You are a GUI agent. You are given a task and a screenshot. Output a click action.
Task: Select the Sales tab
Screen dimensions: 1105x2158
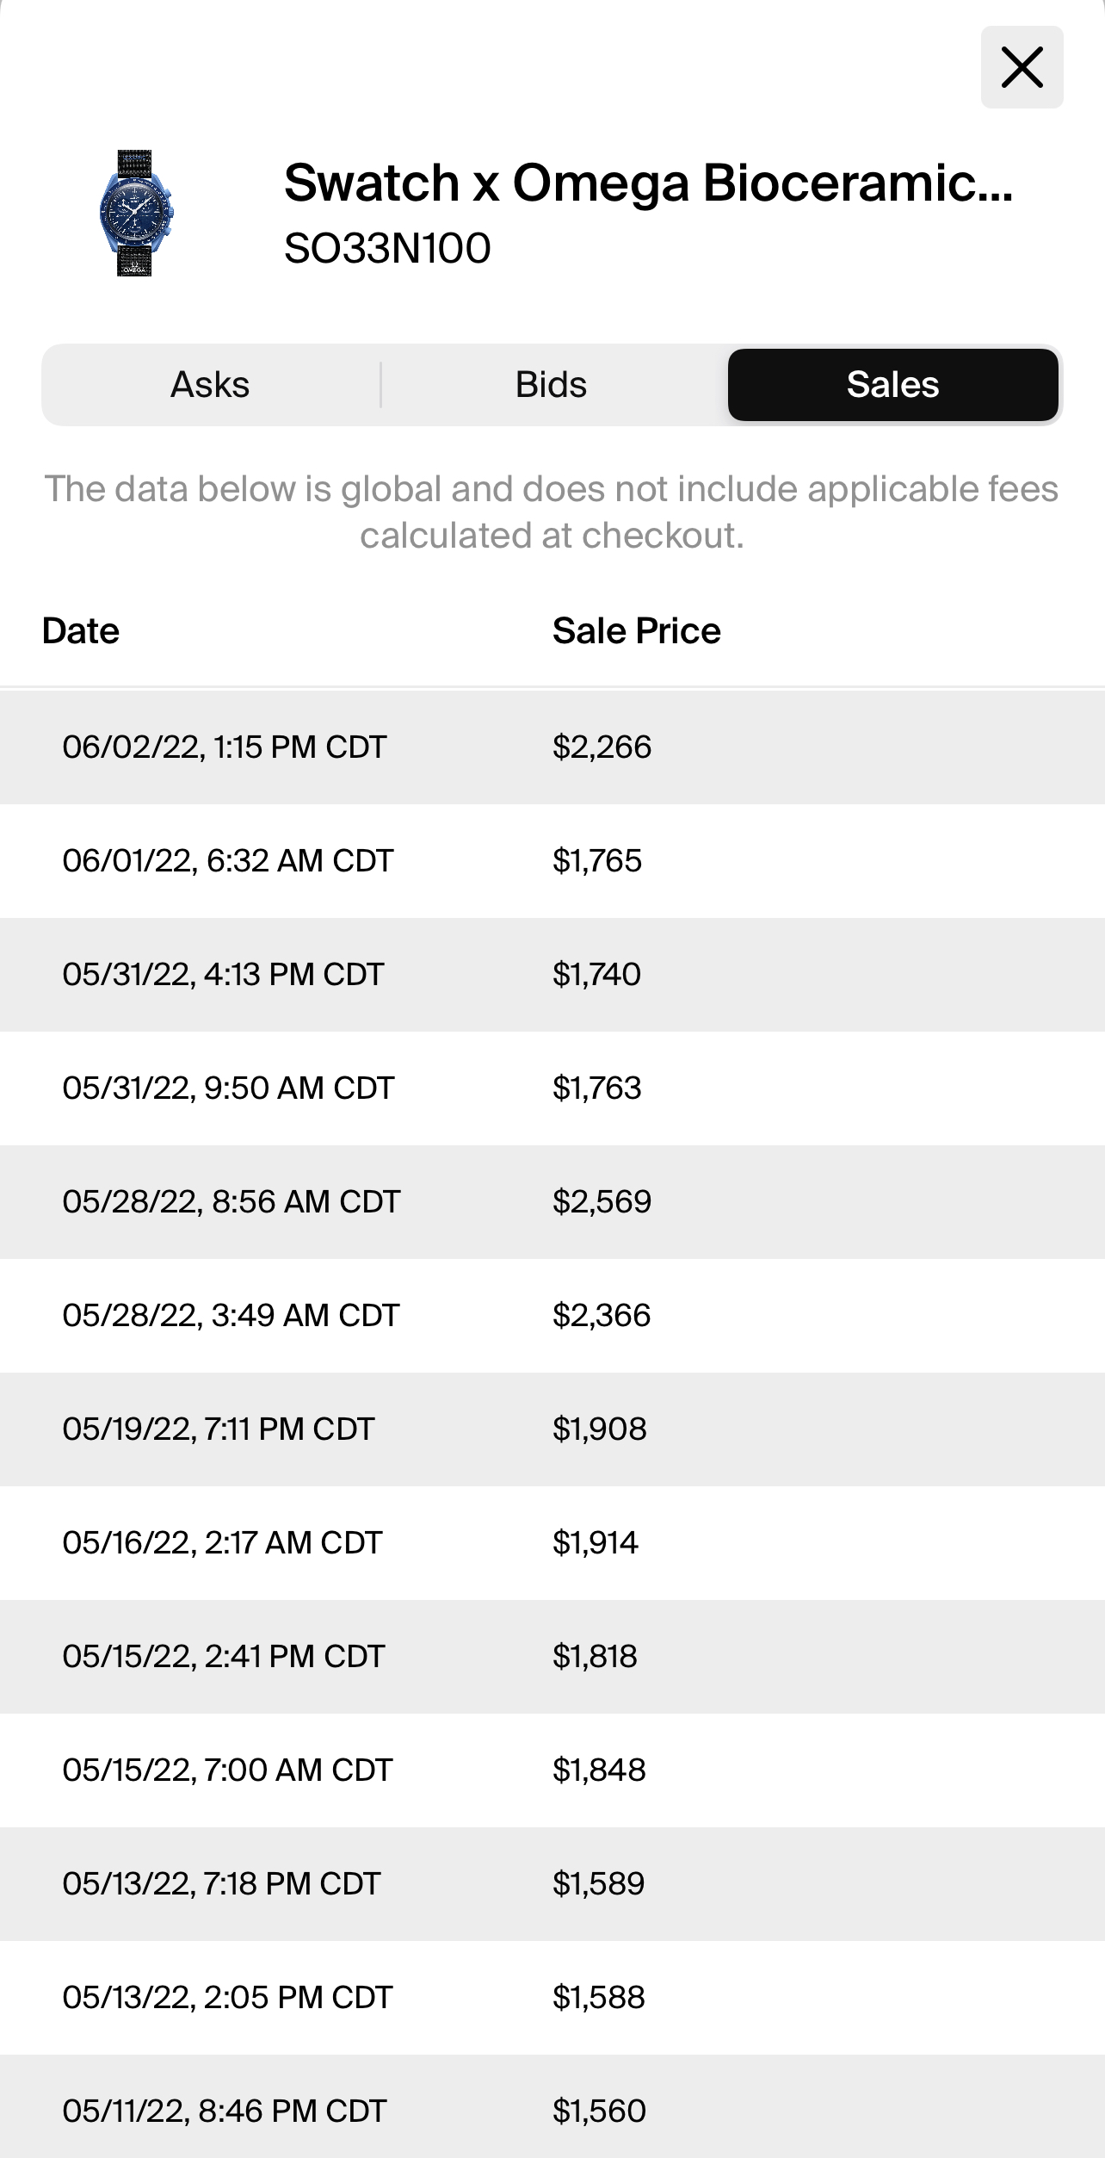892,385
